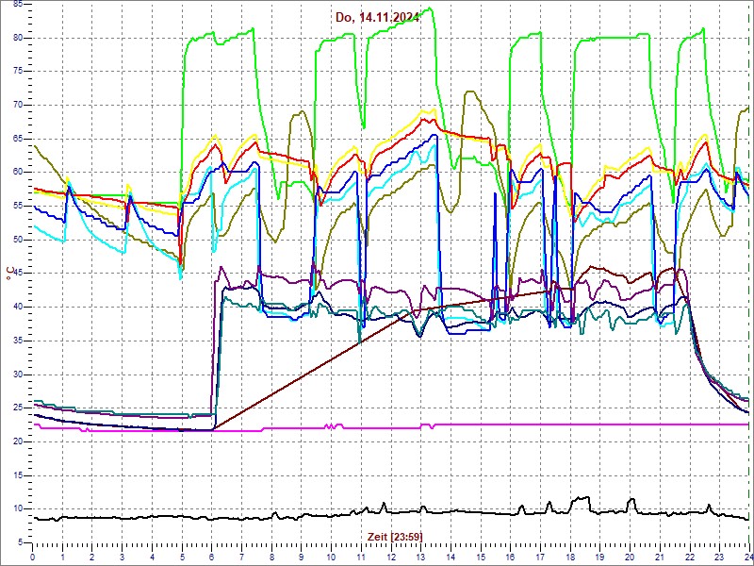This screenshot has width=754, height=566.
Task: Click hour 21 on the time axis
Action: (x=660, y=557)
